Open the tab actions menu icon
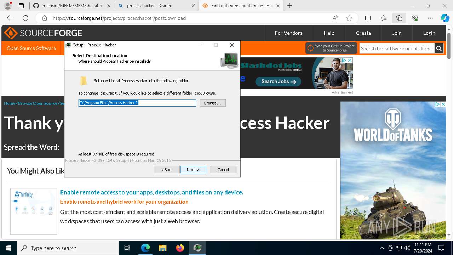Screen dimensions: 453x255 click(21, 6)
